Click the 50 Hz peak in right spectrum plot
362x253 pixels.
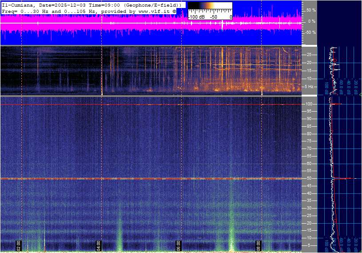(x=342, y=178)
